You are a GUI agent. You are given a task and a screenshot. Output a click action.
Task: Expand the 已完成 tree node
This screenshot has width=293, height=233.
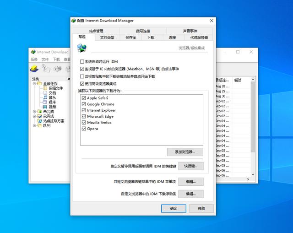coord(34,116)
